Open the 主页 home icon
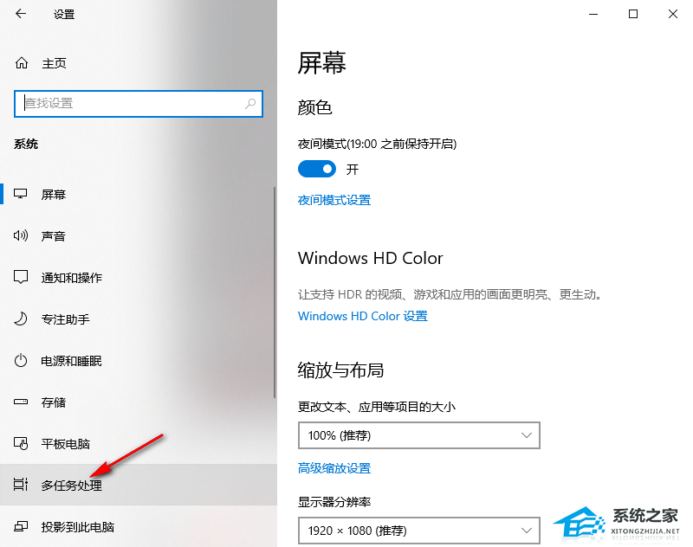The image size is (693, 547). click(22, 63)
